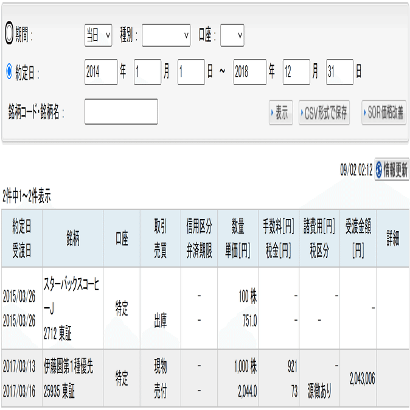Click the 数量 単価[円] column header
The height and width of the screenshot is (410, 410).
[x=238, y=238]
